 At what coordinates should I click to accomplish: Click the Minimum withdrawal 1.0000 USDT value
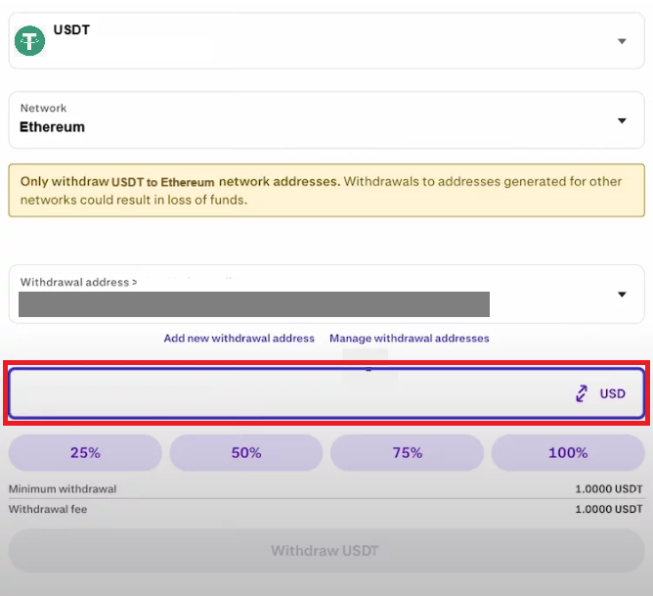609,489
